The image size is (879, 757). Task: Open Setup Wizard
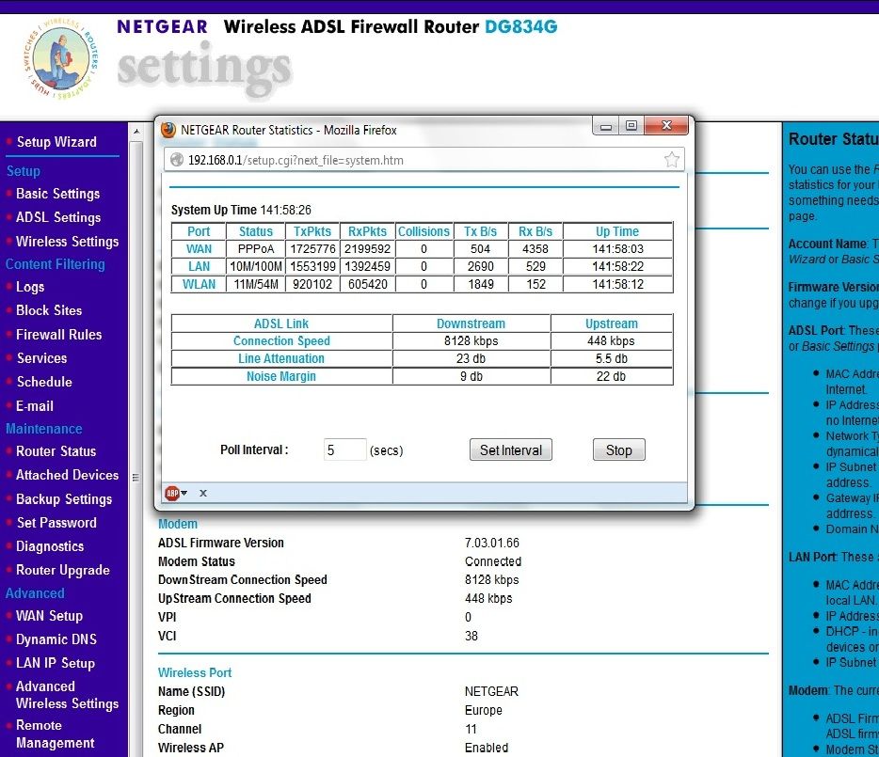(x=56, y=142)
